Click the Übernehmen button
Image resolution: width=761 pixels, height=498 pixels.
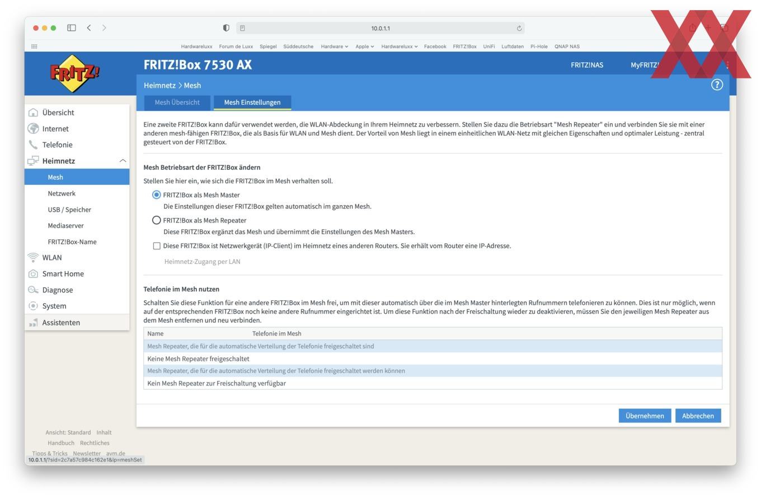click(645, 416)
